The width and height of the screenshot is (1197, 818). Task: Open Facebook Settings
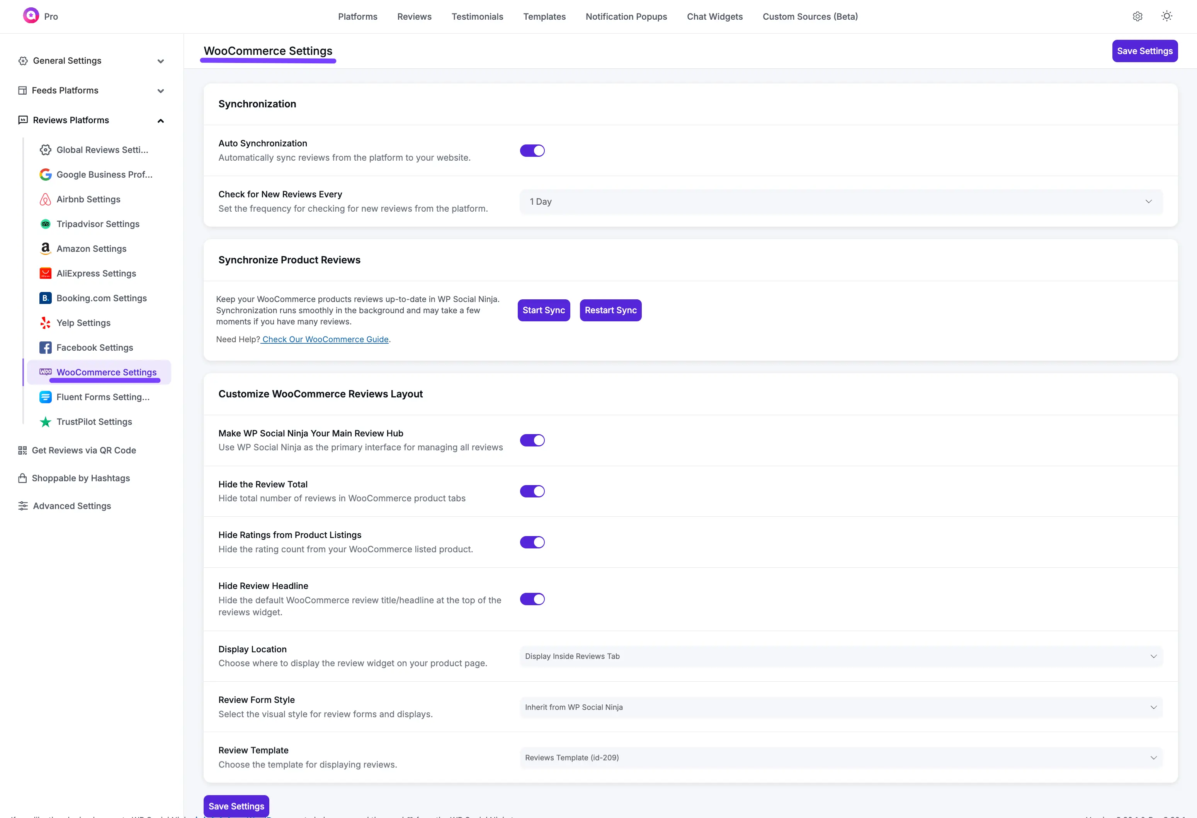coord(94,348)
